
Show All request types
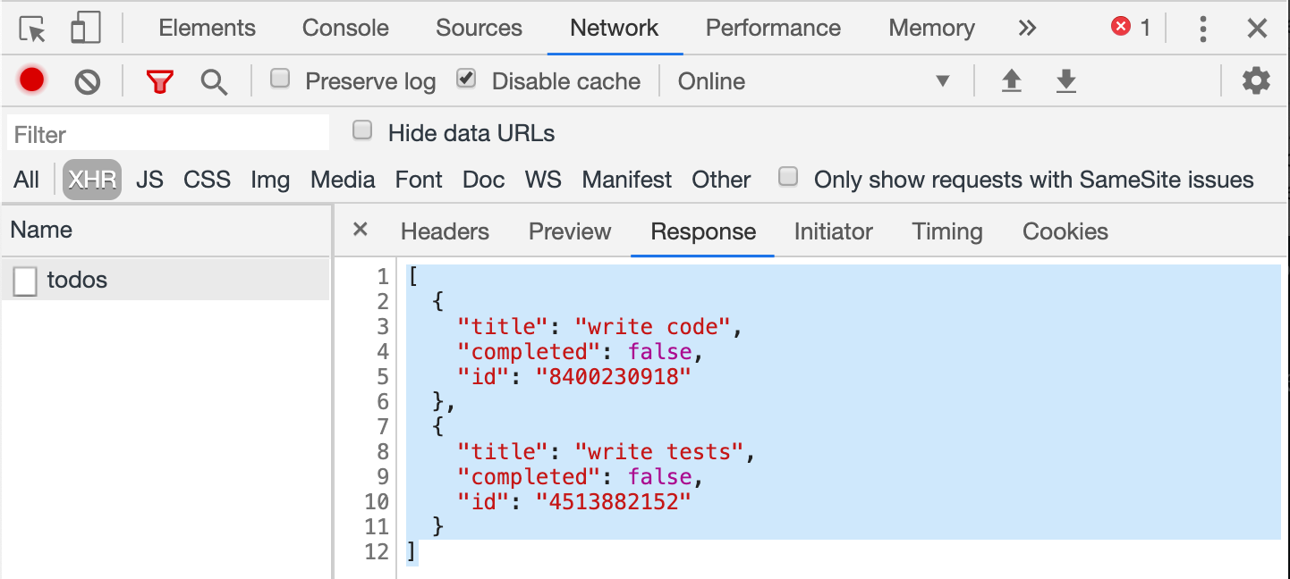(27, 180)
